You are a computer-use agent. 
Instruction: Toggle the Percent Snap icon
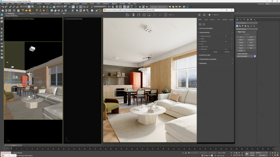coord(84,7)
